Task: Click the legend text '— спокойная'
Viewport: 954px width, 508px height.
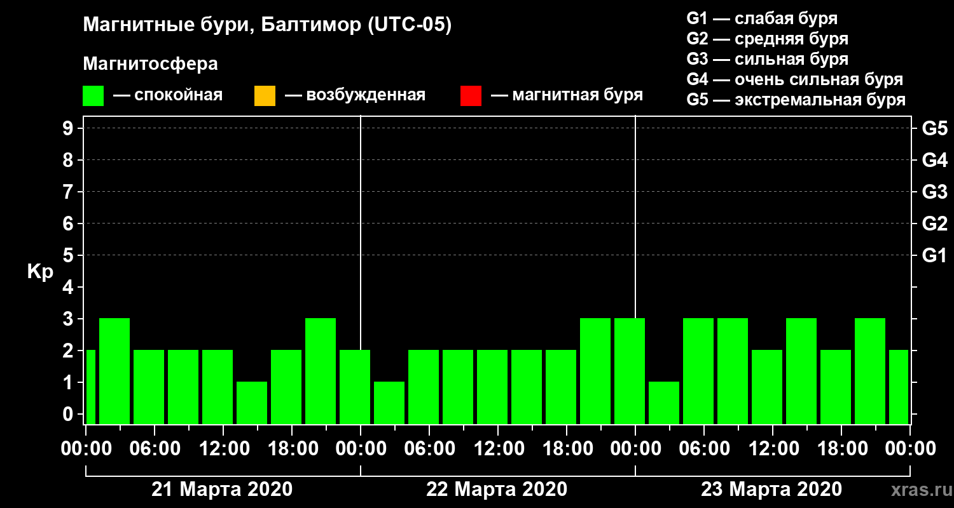Action: [x=168, y=96]
